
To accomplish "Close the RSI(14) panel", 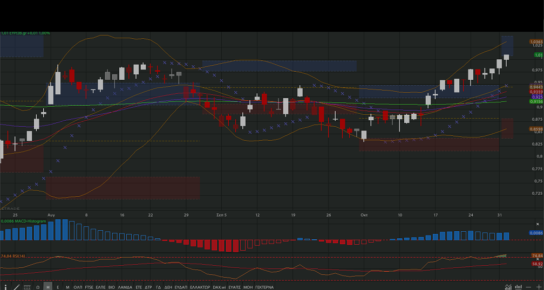I will pos(538,259).
